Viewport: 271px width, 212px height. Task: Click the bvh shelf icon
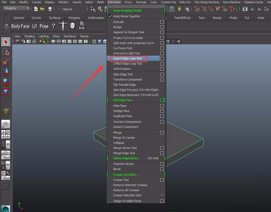point(82,26)
